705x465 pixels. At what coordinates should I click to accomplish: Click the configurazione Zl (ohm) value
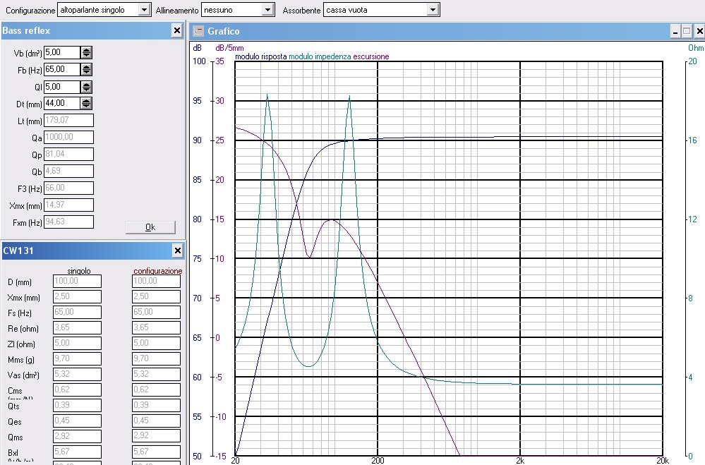(x=157, y=343)
